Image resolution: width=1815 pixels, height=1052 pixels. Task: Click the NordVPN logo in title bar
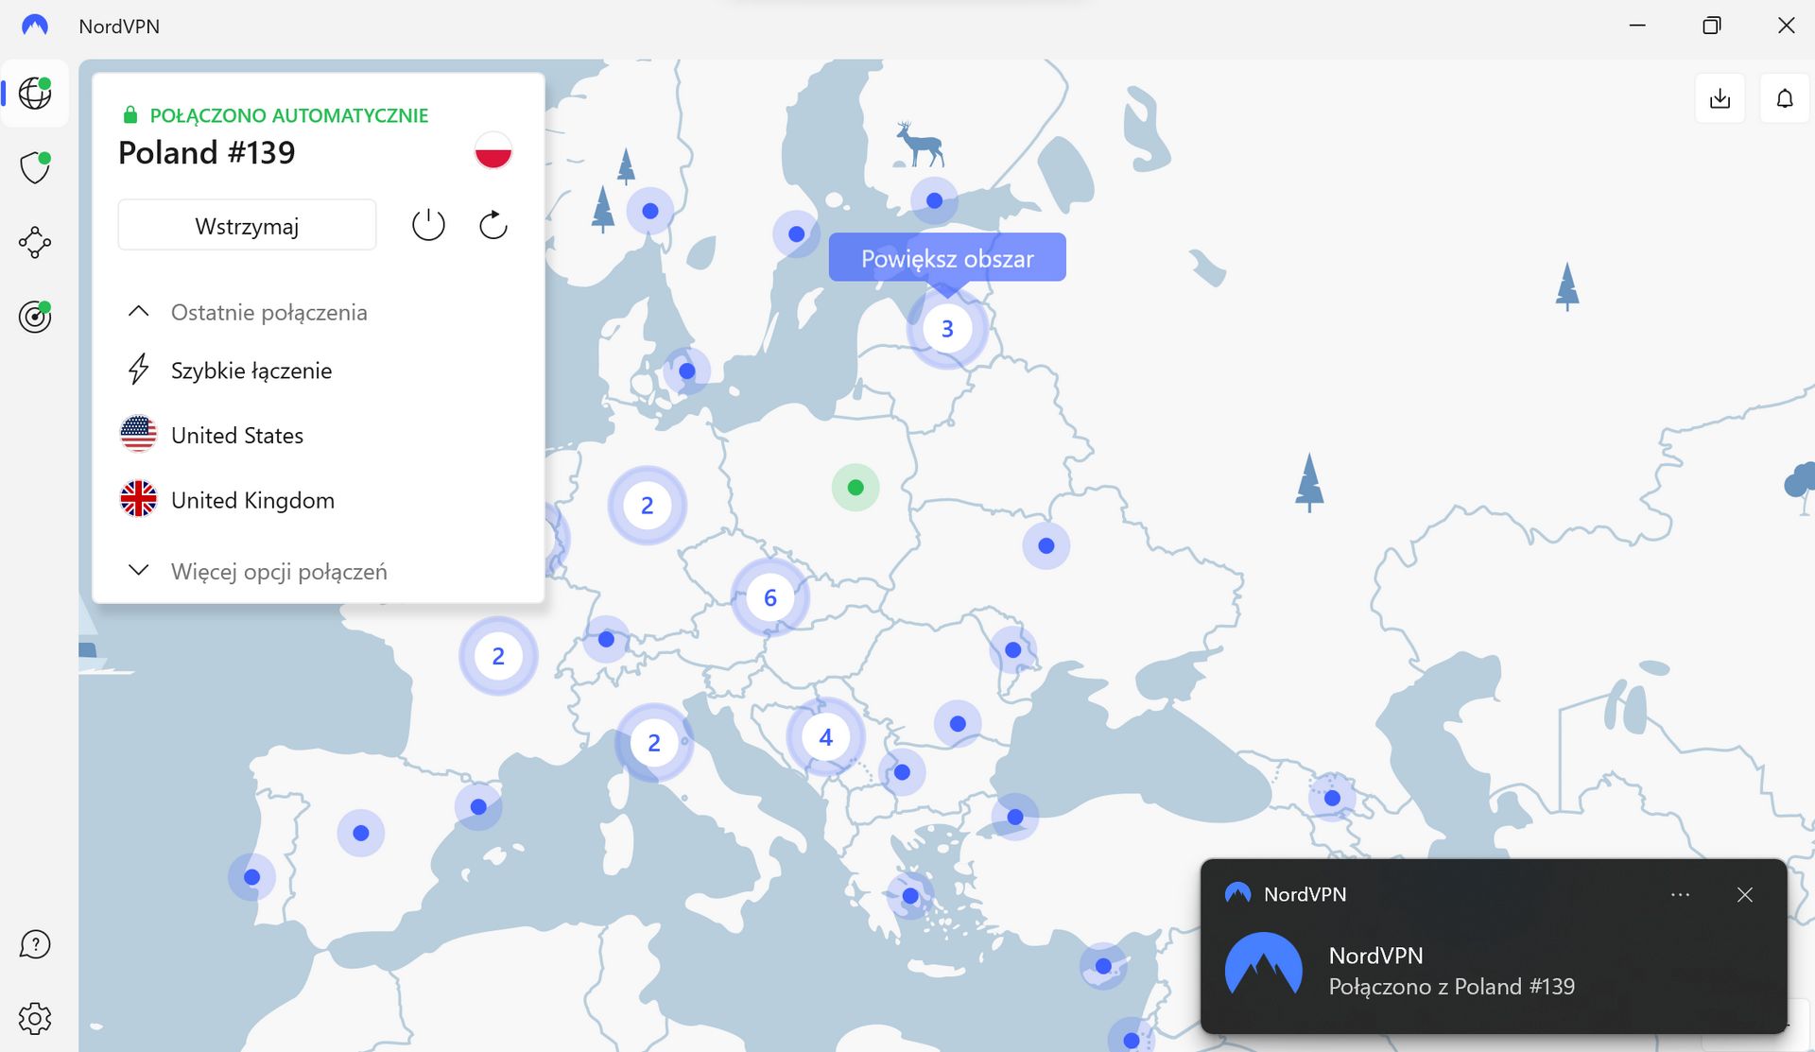35,26
